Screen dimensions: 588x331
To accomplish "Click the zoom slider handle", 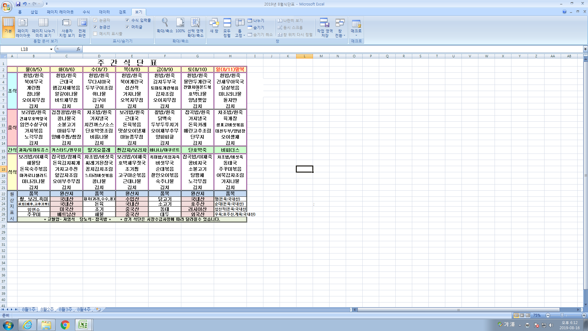I will point(562,315).
